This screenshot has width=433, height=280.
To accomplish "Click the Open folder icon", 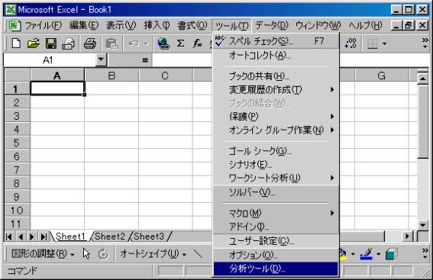I will tap(34, 43).
